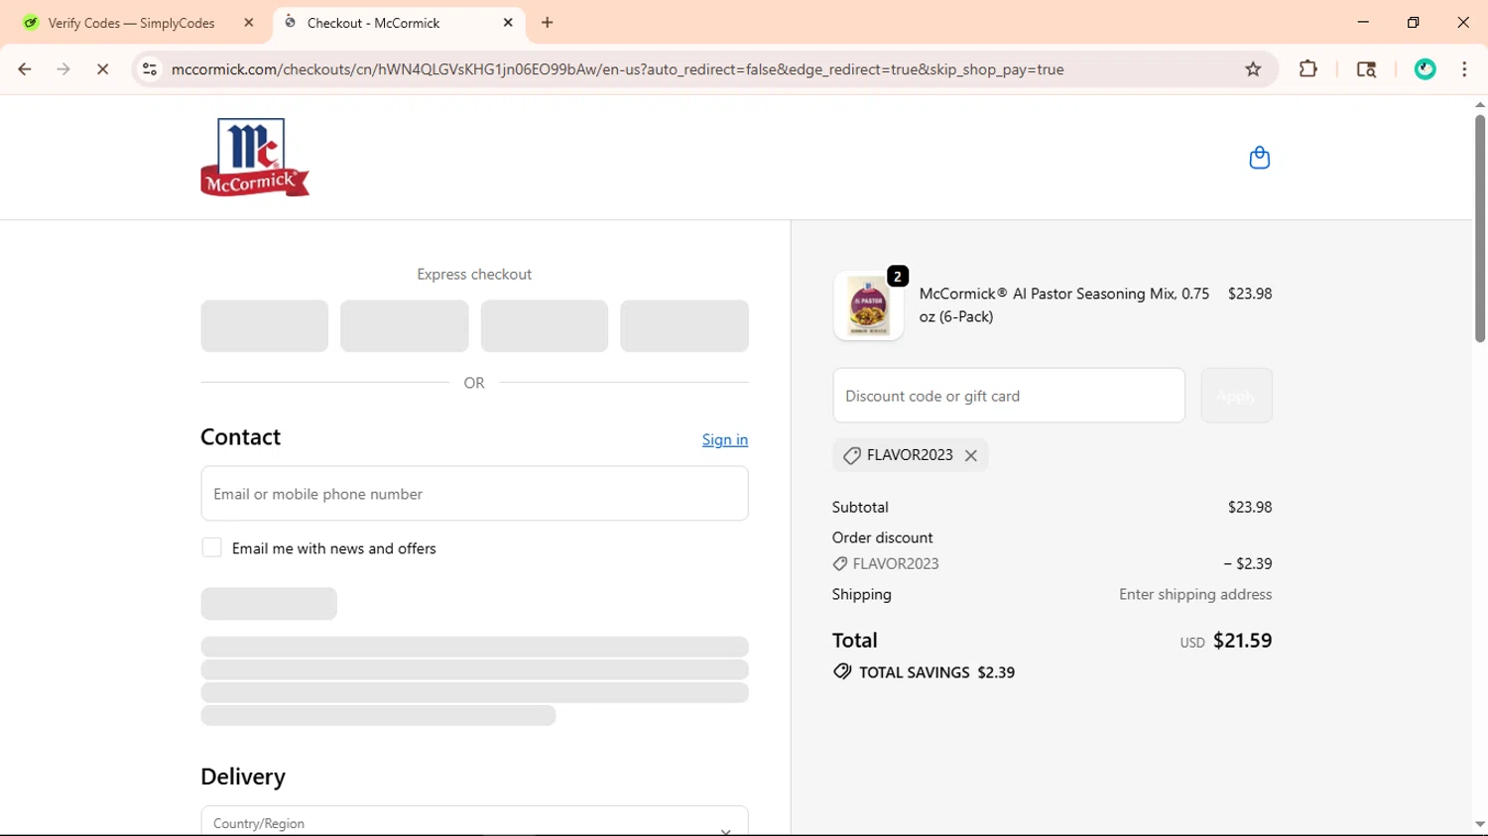Click the Contact heading
The height and width of the screenshot is (836, 1488).
click(240, 437)
